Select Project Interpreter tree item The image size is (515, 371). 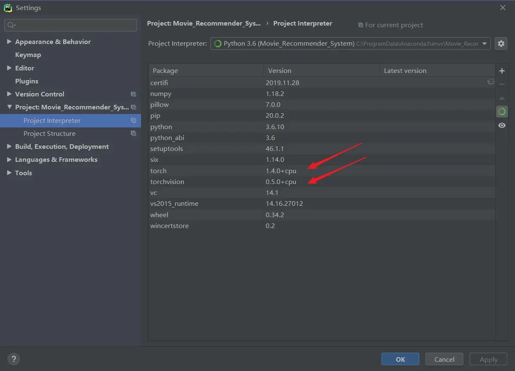point(71,121)
